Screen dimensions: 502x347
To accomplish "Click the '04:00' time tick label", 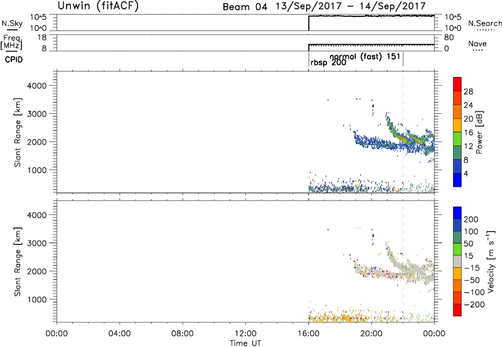I will (x=120, y=334).
